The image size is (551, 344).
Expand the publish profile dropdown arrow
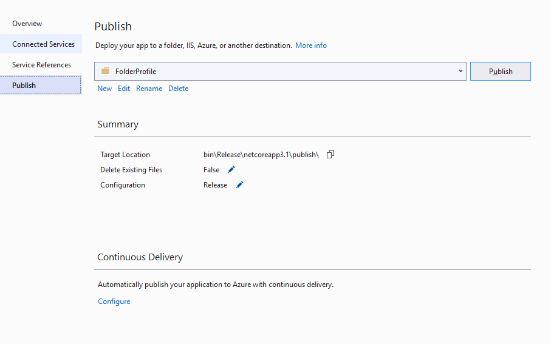pyautogui.click(x=460, y=71)
